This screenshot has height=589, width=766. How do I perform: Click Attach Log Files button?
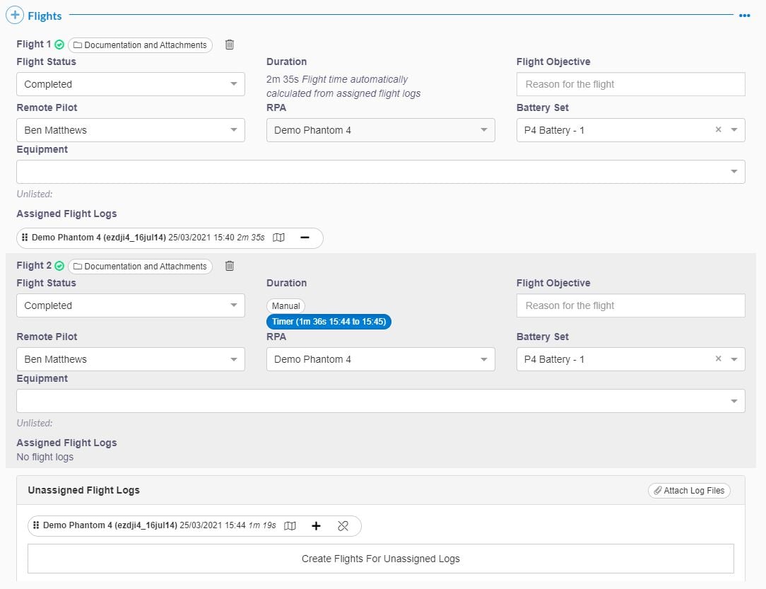point(689,490)
